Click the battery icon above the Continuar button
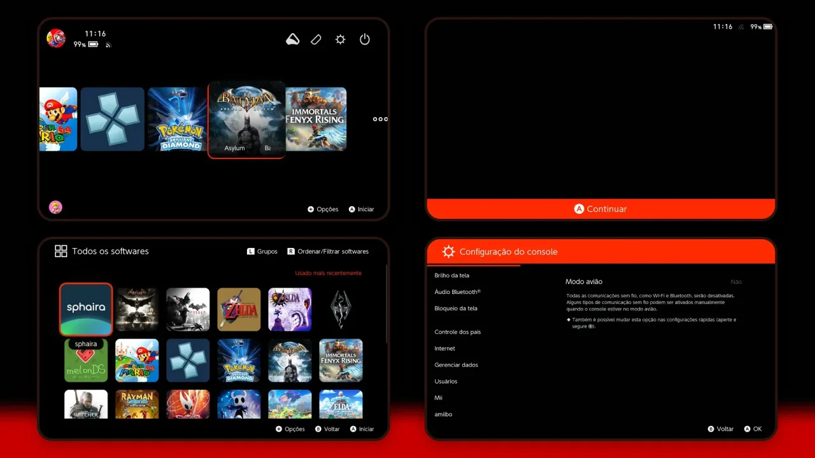 click(x=768, y=27)
